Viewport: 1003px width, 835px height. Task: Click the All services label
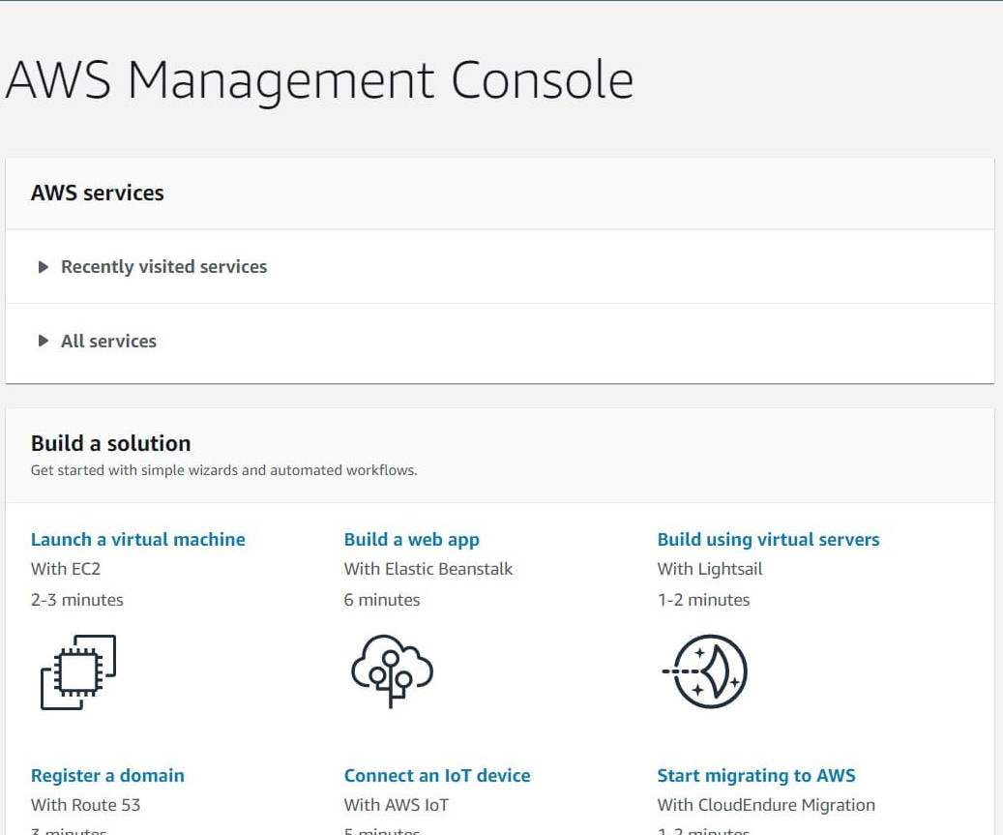pyautogui.click(x=108, y=341)
